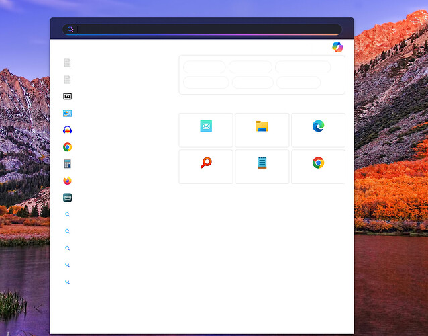
Task: Select the first blue magnifier search suggestion
Action: (68, 214)
